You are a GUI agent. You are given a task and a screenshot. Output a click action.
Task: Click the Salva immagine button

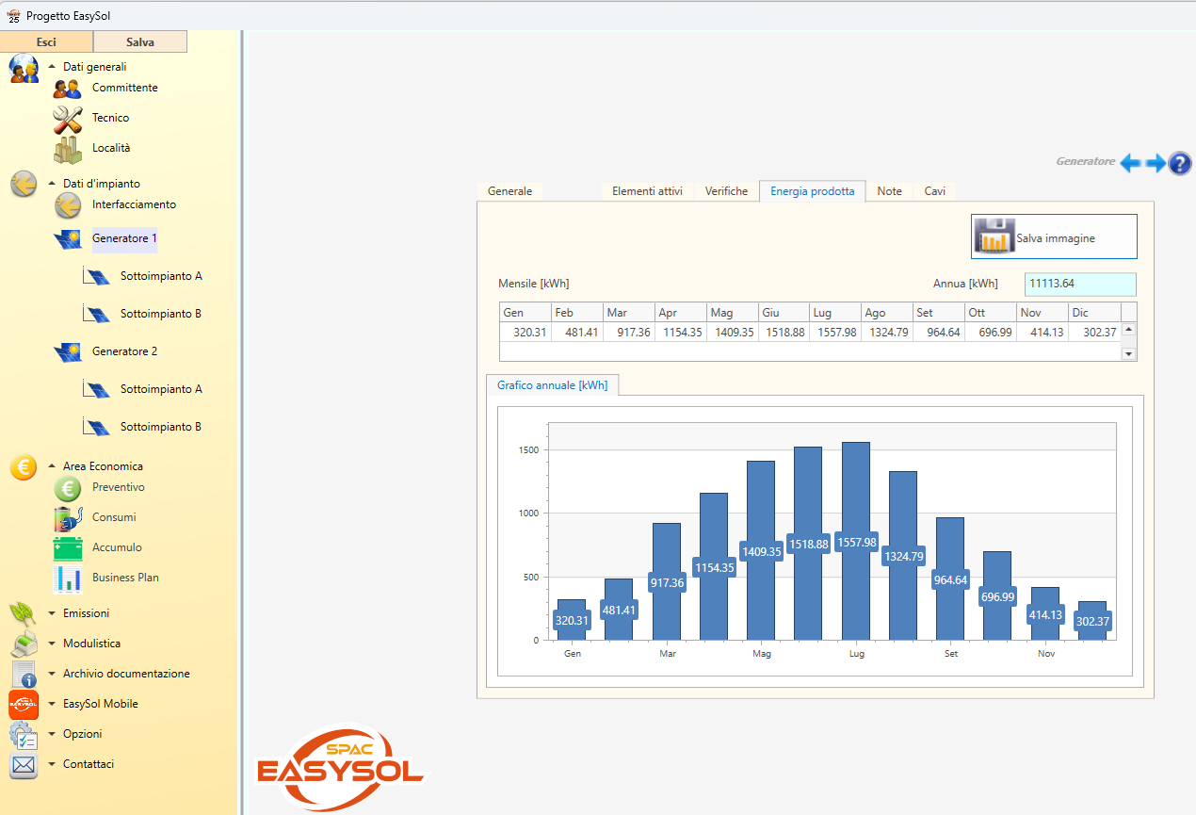pos(1053,236)
